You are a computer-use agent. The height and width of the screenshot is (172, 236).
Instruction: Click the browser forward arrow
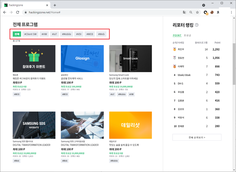pos(11,12)
